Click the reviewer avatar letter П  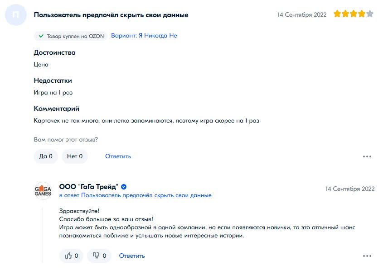(x=16, y=15)
